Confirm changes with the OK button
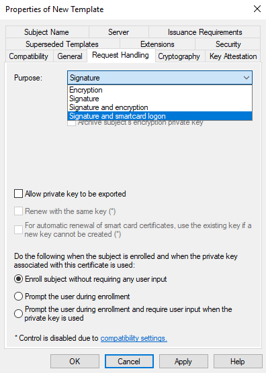 (75, 362)
